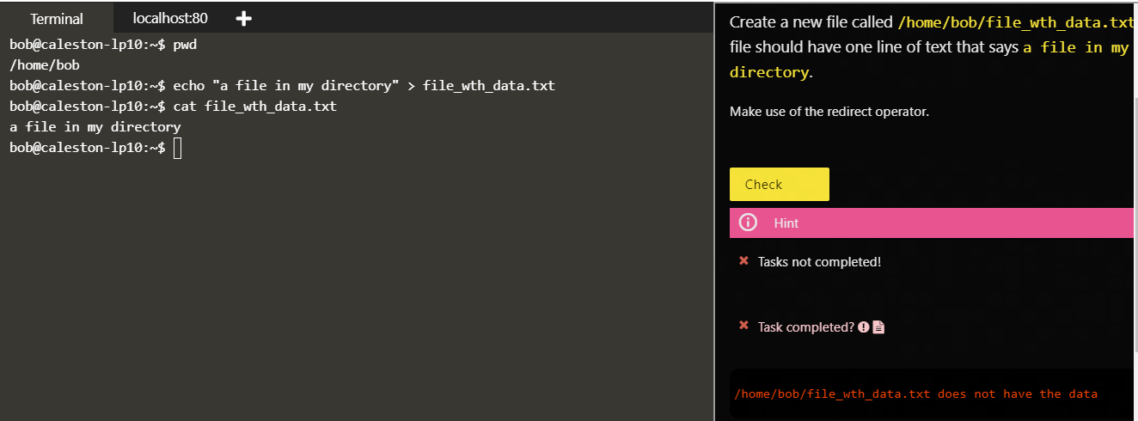Open a new terminal tab with plus icon

click(x=243, y=18)
